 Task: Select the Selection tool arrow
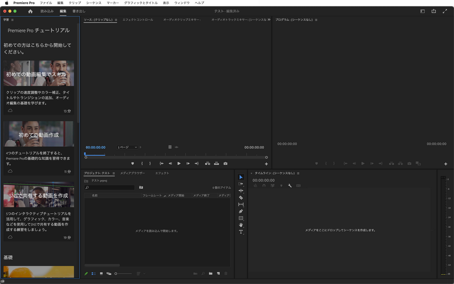pos(241,177)
